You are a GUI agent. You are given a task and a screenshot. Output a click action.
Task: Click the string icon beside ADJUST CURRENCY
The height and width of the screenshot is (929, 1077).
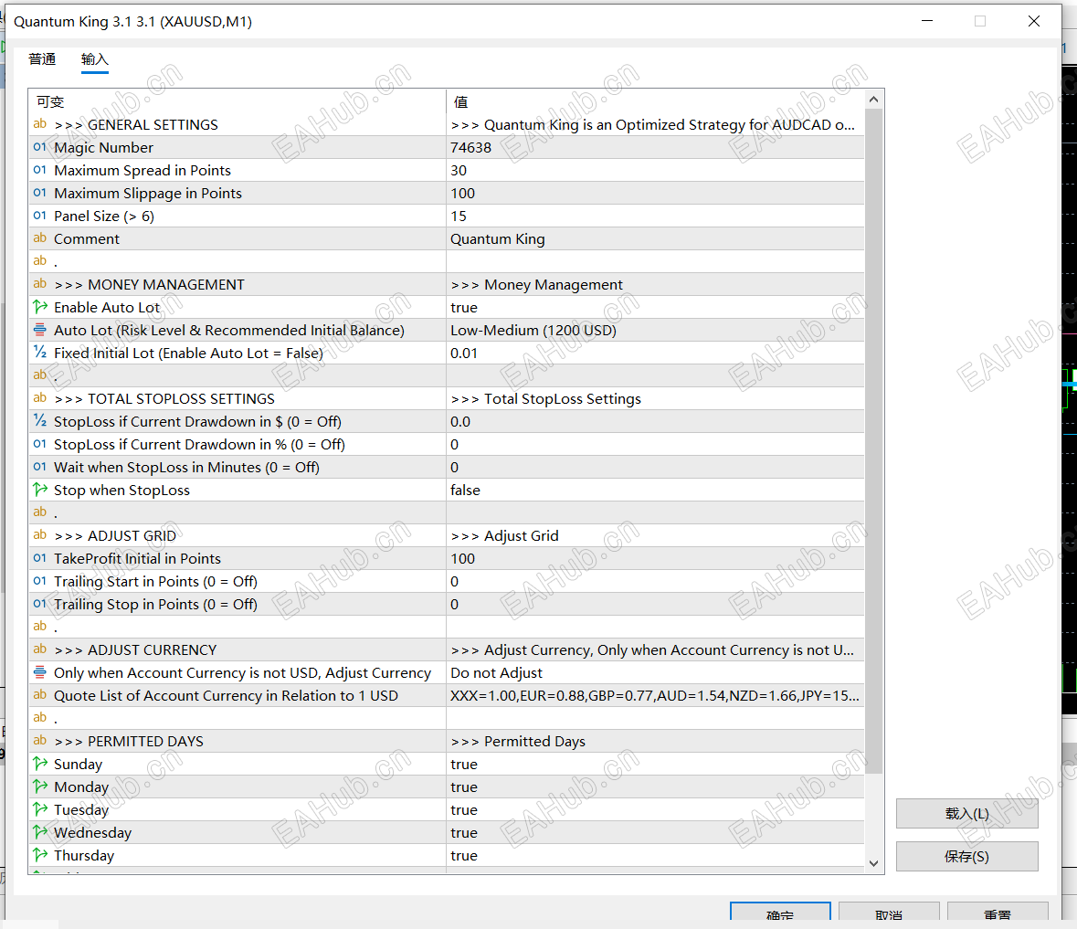(x=40, y=649)
